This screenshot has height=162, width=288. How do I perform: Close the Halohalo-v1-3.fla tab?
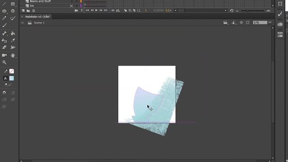(22, 17)
